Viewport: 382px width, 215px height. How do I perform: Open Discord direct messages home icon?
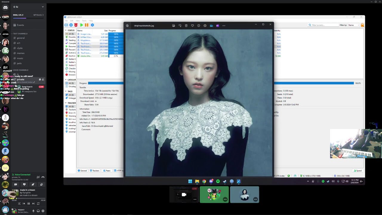click(x=5, y=7)
